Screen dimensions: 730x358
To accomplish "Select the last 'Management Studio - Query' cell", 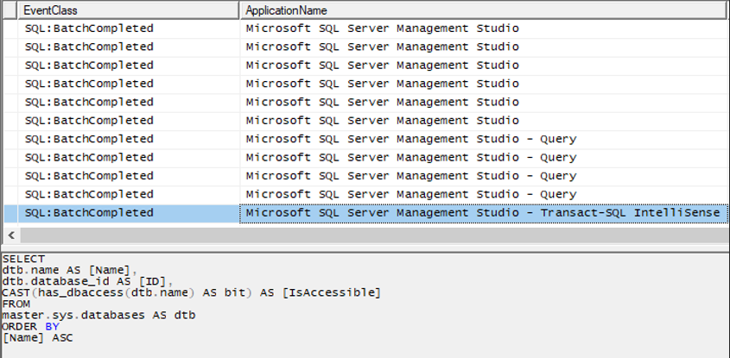I will pos(410,194).
